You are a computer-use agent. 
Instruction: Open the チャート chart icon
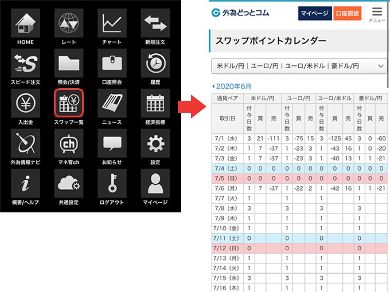(111, 23)
